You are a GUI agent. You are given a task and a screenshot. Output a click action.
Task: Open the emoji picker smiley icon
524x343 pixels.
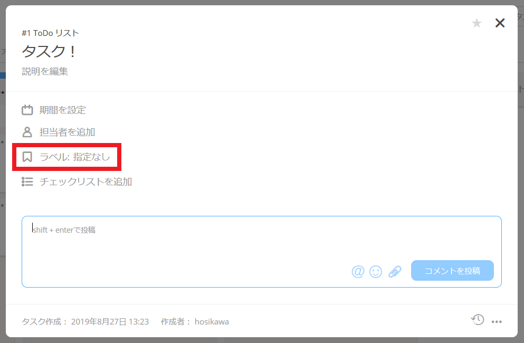point(376,271)
